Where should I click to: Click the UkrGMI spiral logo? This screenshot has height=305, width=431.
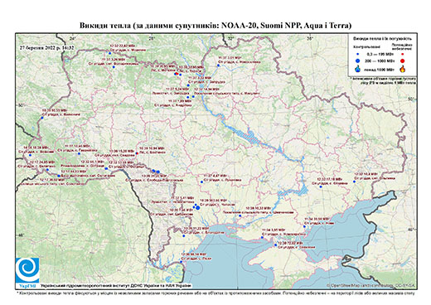[x=27, y=270]
